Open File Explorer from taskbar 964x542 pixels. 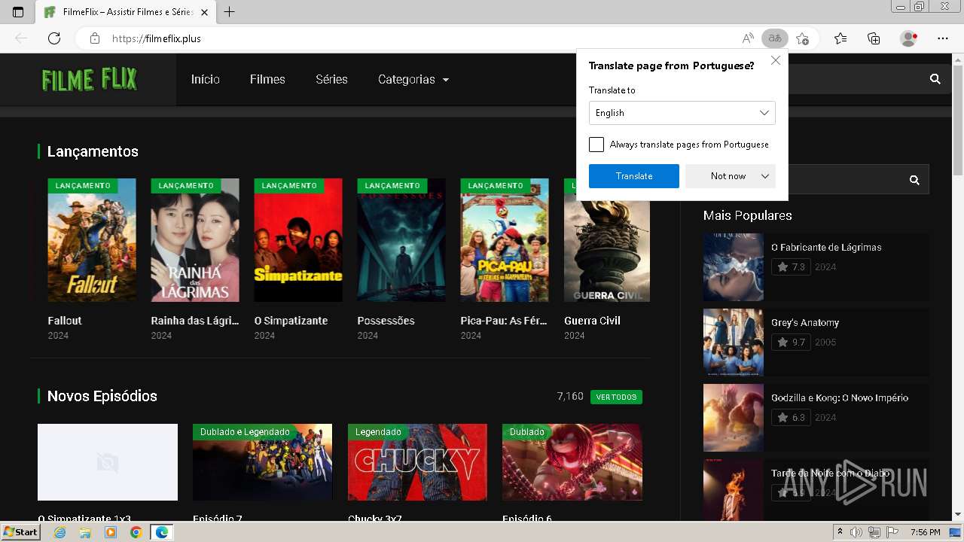(x=85, y=532)
